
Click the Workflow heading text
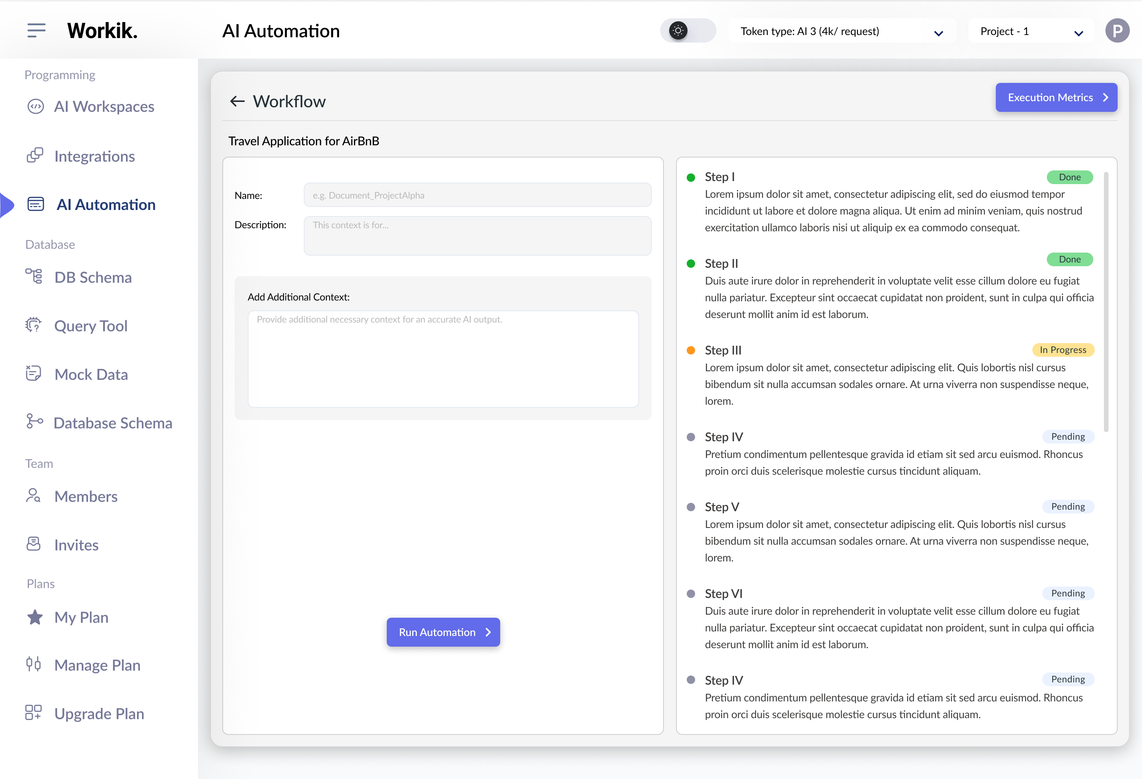coord(289,101)
